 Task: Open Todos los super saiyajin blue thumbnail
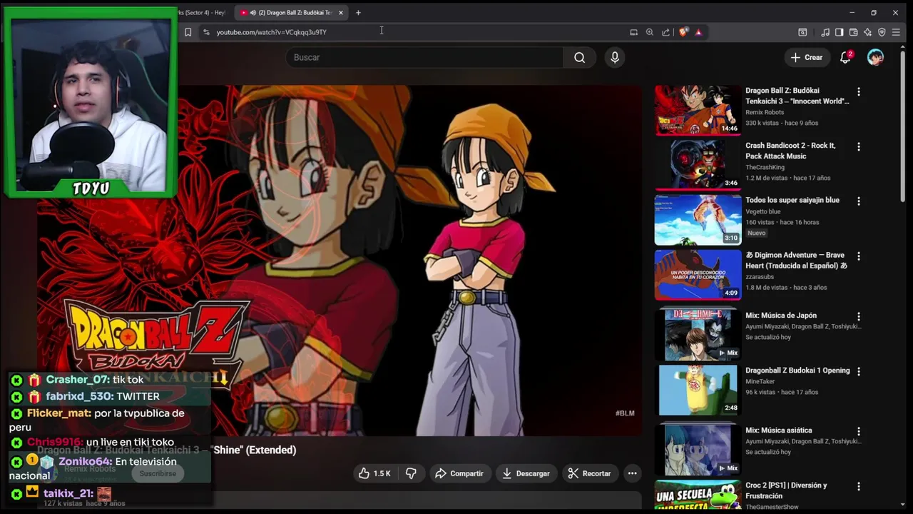(x=698, y=220)
